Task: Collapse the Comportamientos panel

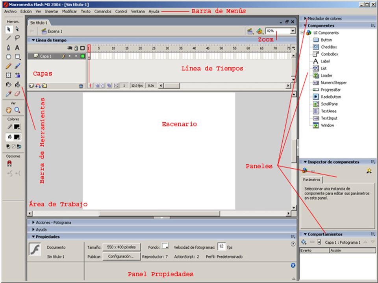Action: (x=305, y=234)
